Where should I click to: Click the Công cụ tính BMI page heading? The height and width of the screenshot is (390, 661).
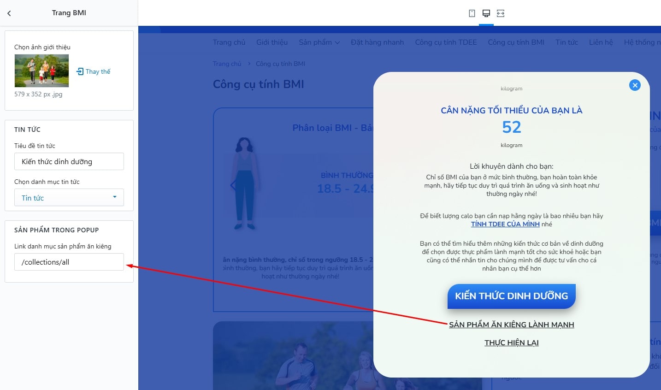(259, 84)
